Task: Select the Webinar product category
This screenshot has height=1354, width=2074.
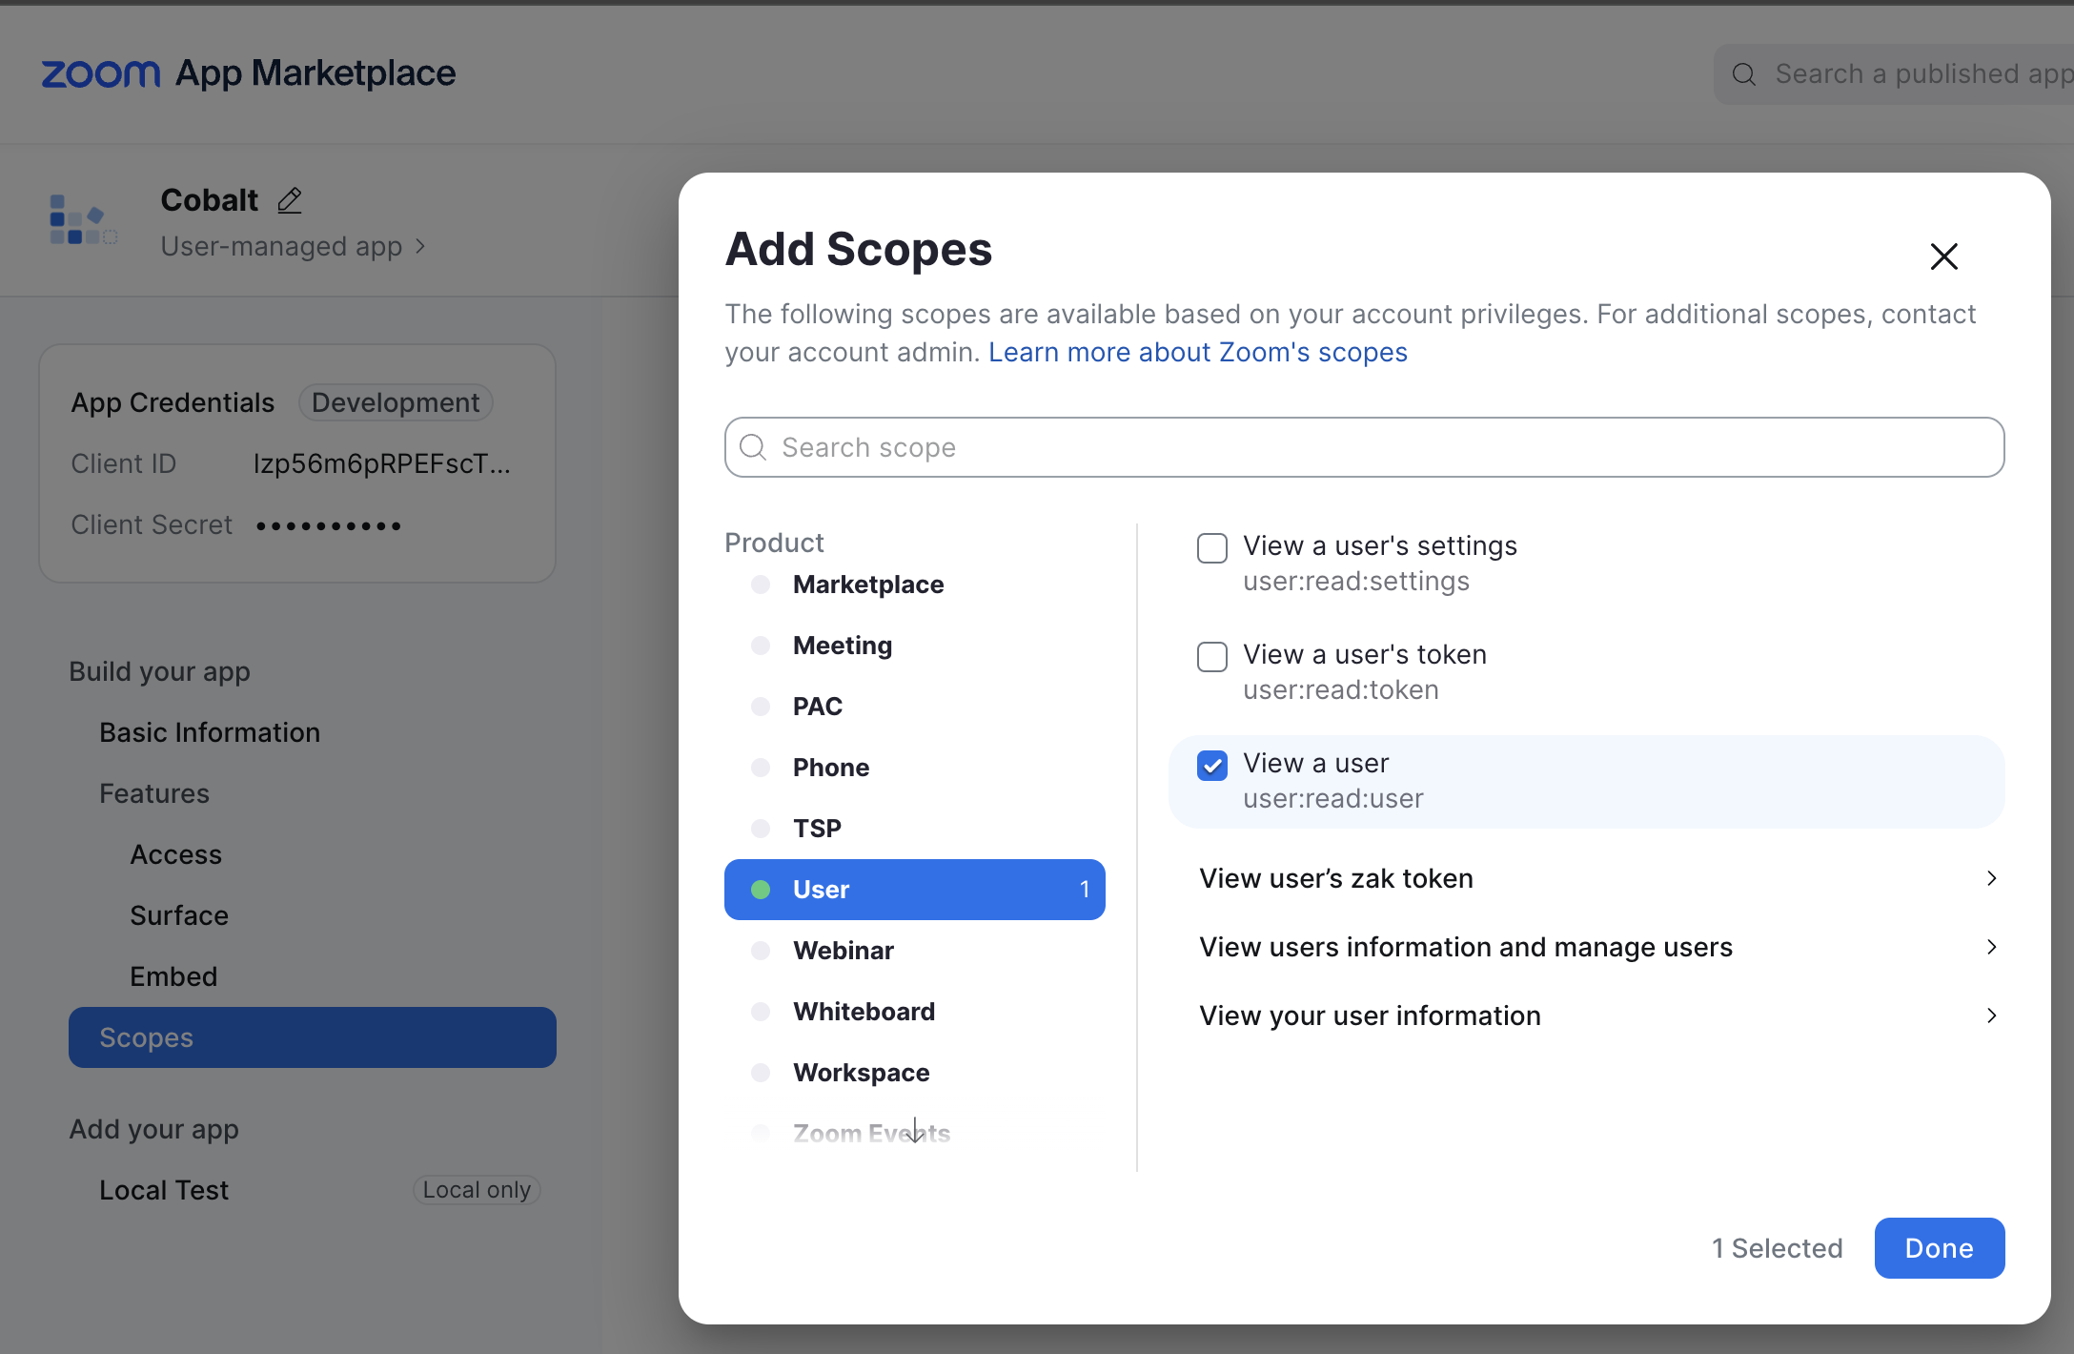Action: pos(844,950)
